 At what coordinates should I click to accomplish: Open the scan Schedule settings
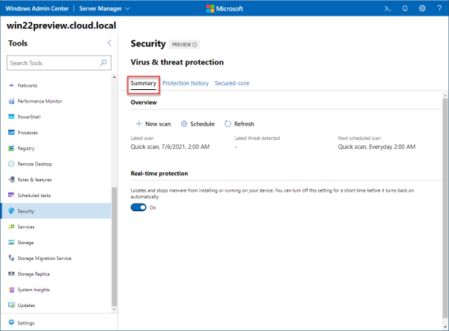tap(198, 124)
